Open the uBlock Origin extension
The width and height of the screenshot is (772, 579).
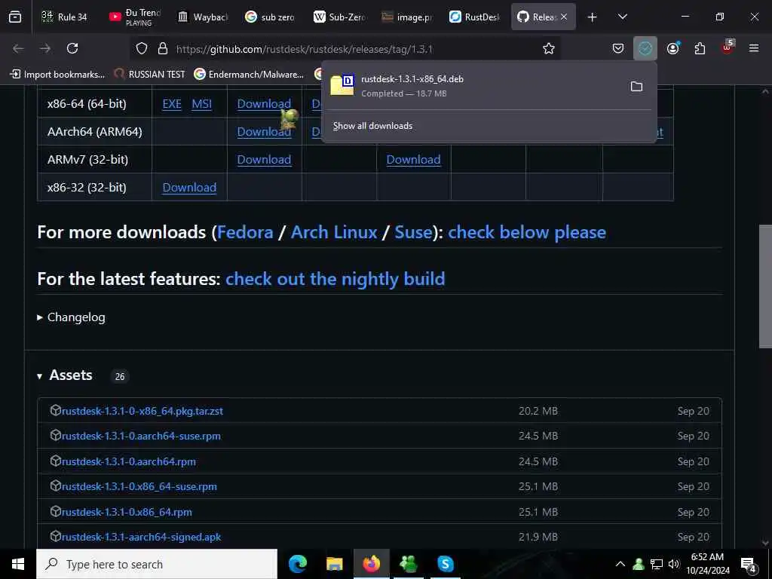pyautogui.click(x=728, y=47)
